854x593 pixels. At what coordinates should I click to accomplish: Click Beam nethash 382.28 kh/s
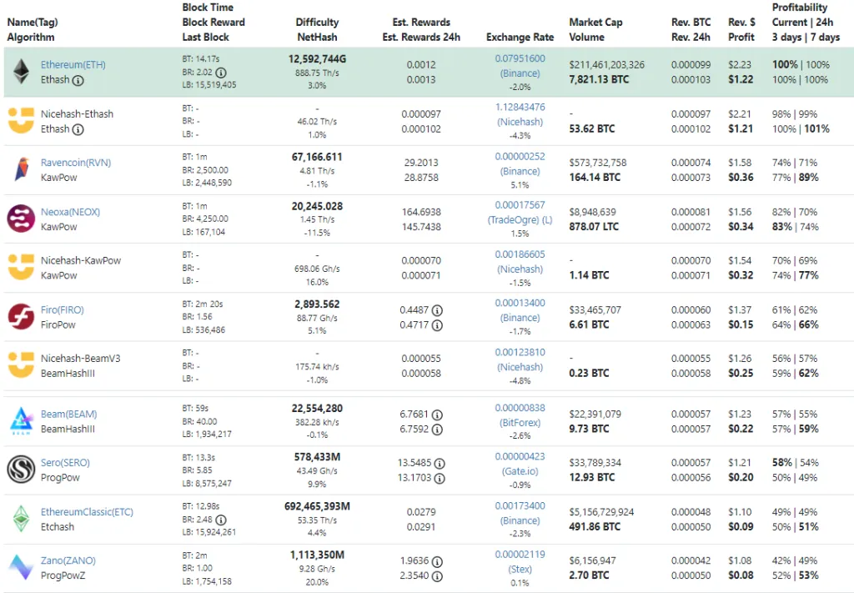click(317, 423)
